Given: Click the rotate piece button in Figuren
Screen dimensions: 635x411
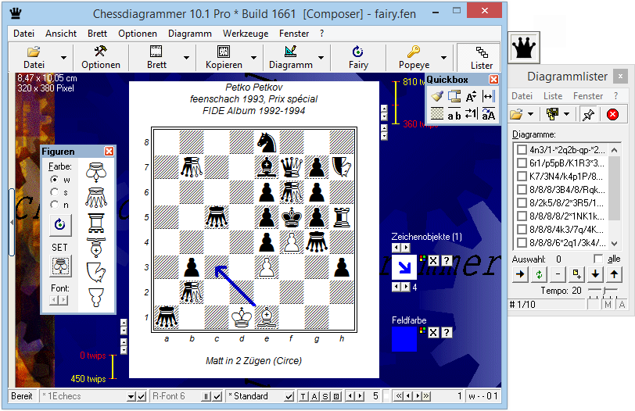Looking at the screenshot, I should (x=60, y=225).
